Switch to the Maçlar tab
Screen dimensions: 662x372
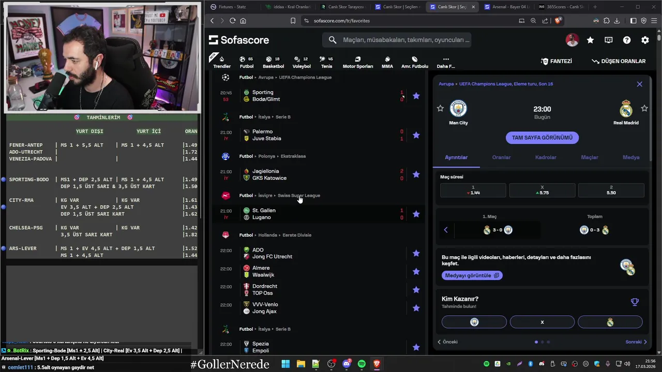click(x=590, y=158)
